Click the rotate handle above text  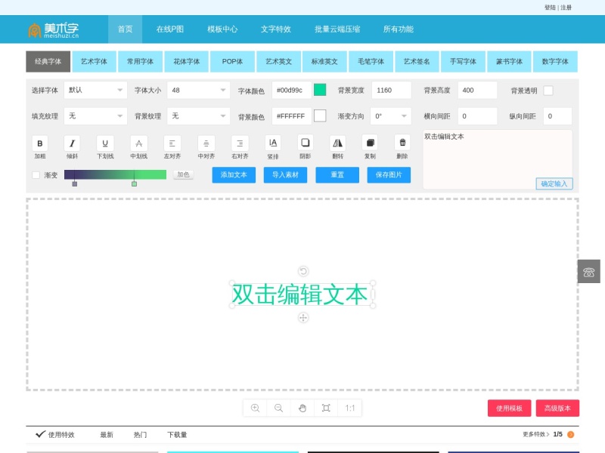click(303, 271)
